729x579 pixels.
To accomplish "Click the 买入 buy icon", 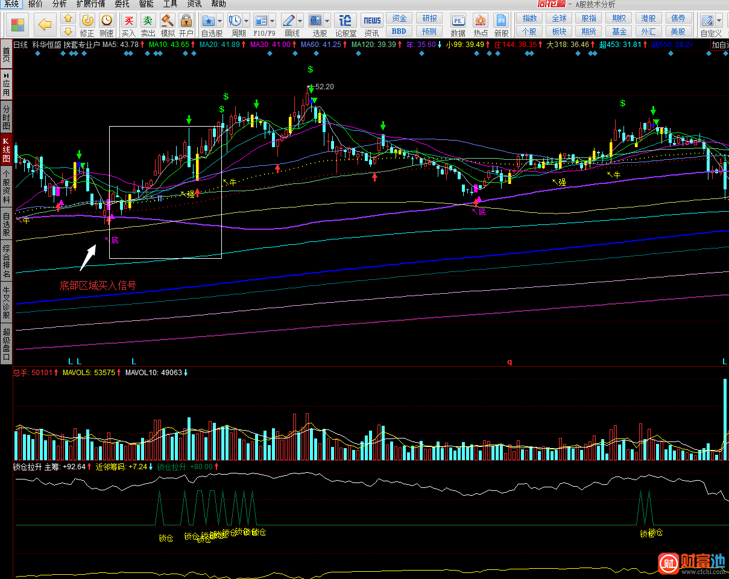I will pyautogui.click(x=129, y=25).
